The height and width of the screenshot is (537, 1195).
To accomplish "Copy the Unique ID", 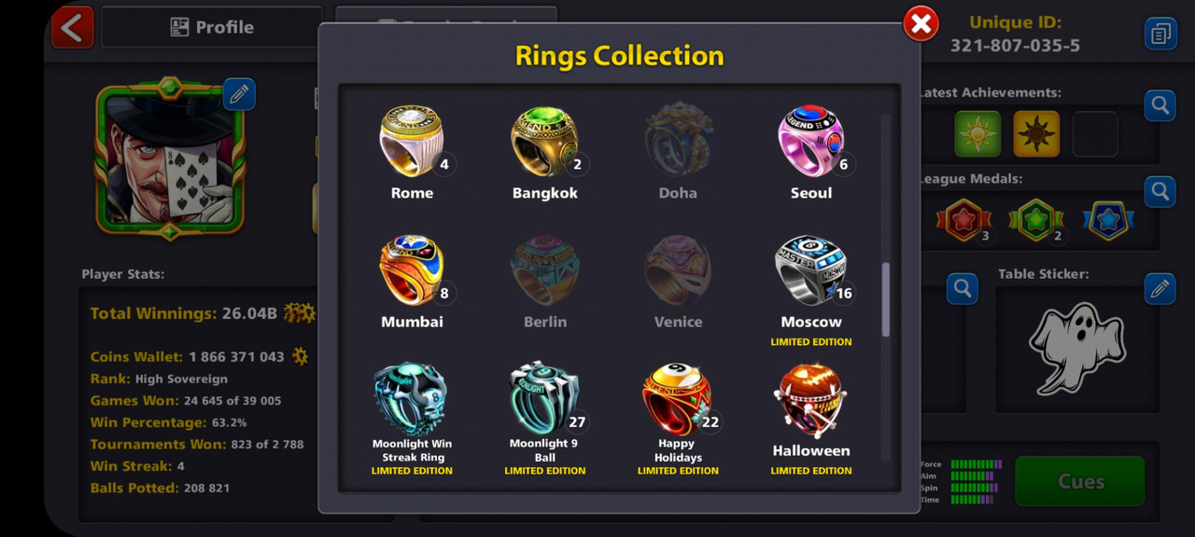I will [1160, 34].
